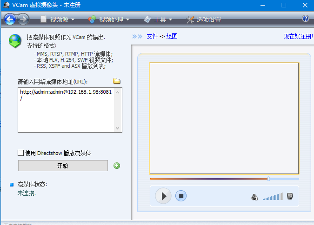Click the blue square status icon
Image resolution: width=314 pixels, height=225 pixels.
[12, 185]
